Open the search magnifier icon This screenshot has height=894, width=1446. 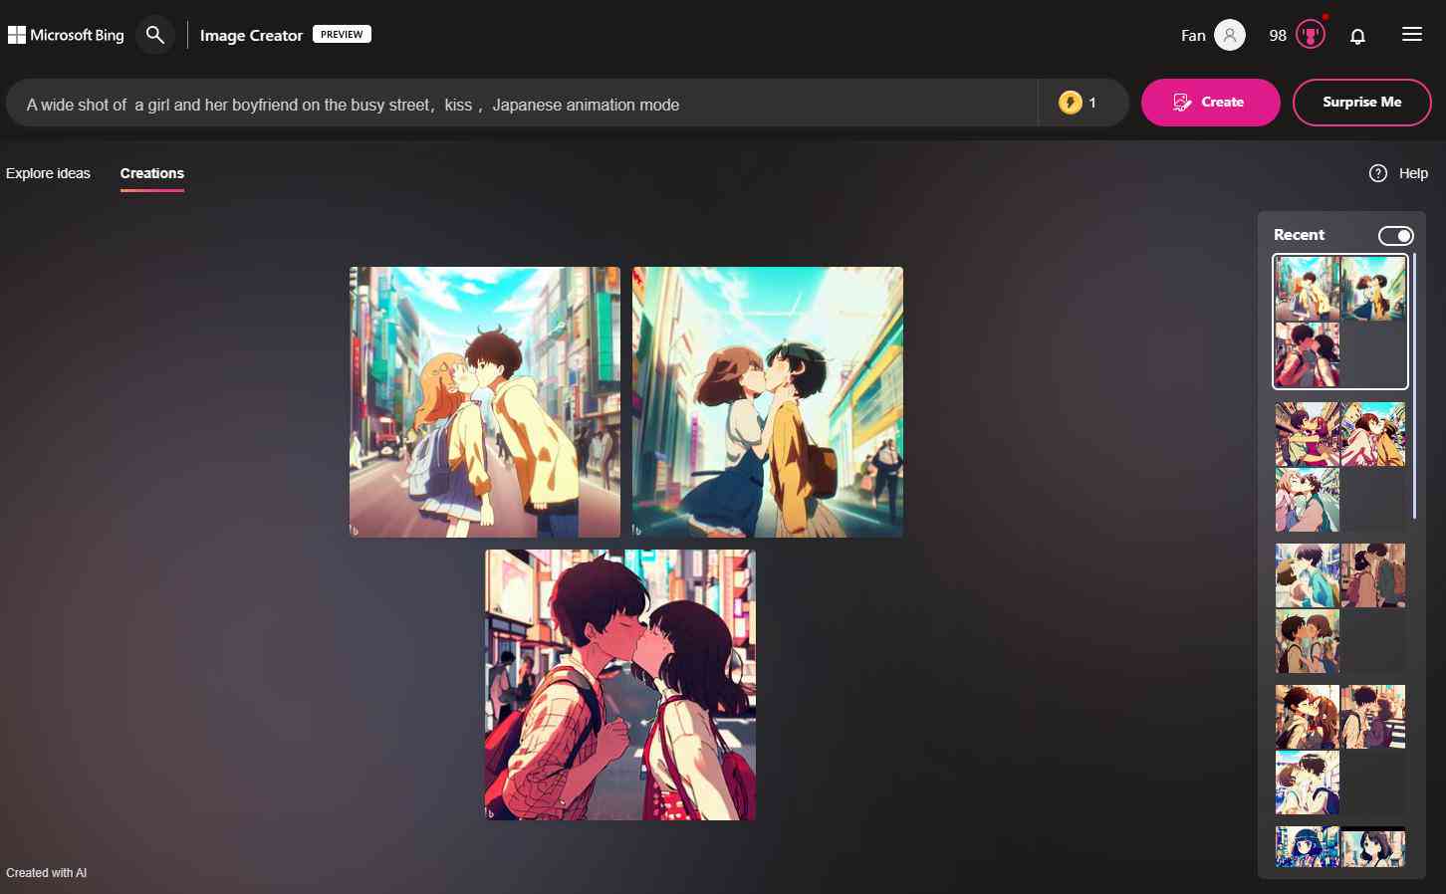pyautogui.click(x=155, y=35)
